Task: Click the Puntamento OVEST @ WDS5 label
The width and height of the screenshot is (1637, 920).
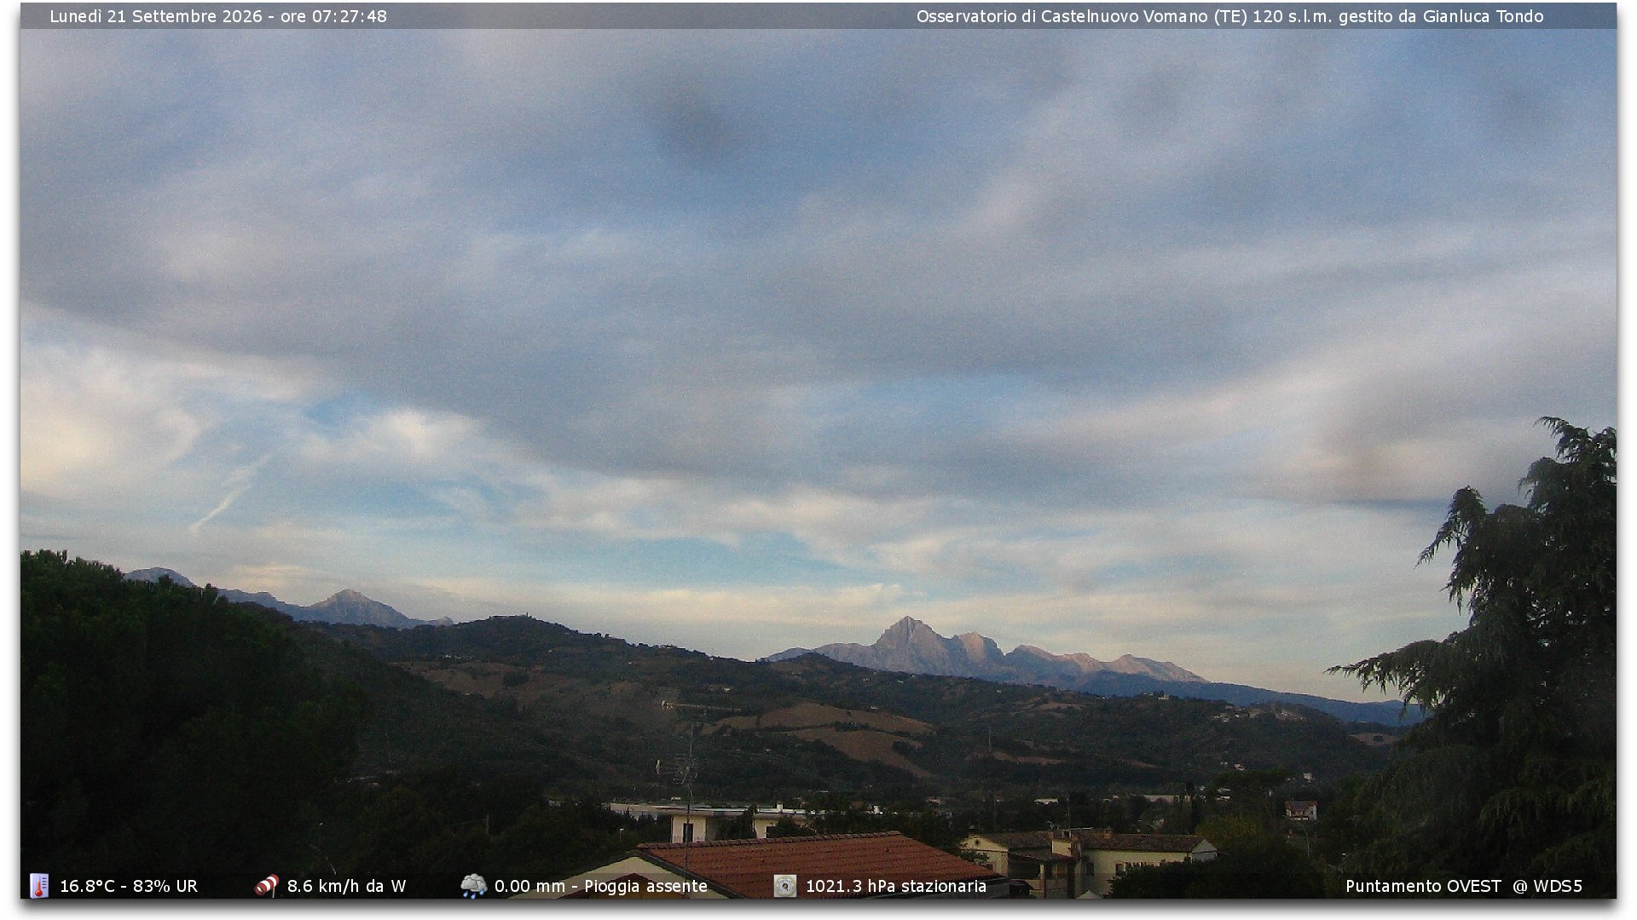Action: tap(1463, 886)
